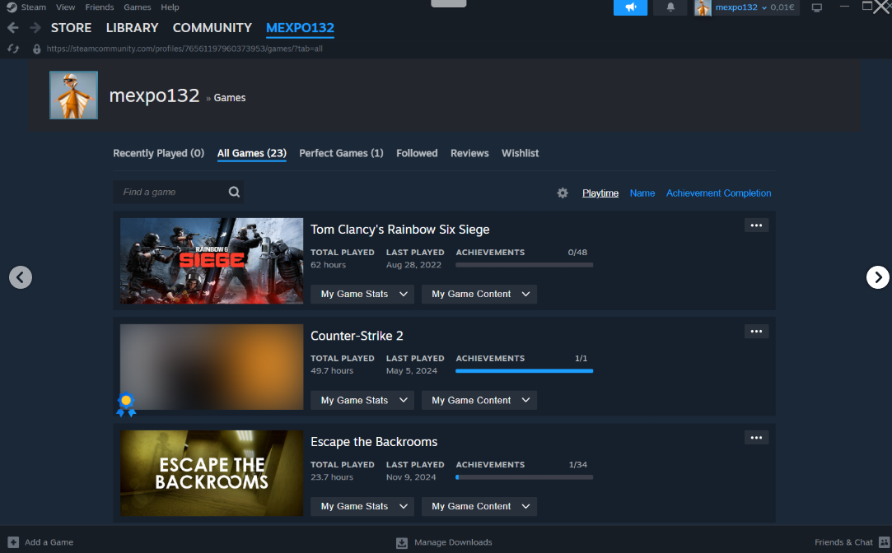This screenshot has height=553, width=892.
Task: Switch to Perfect Games (1) tab
Action: (x=341, y=153)
